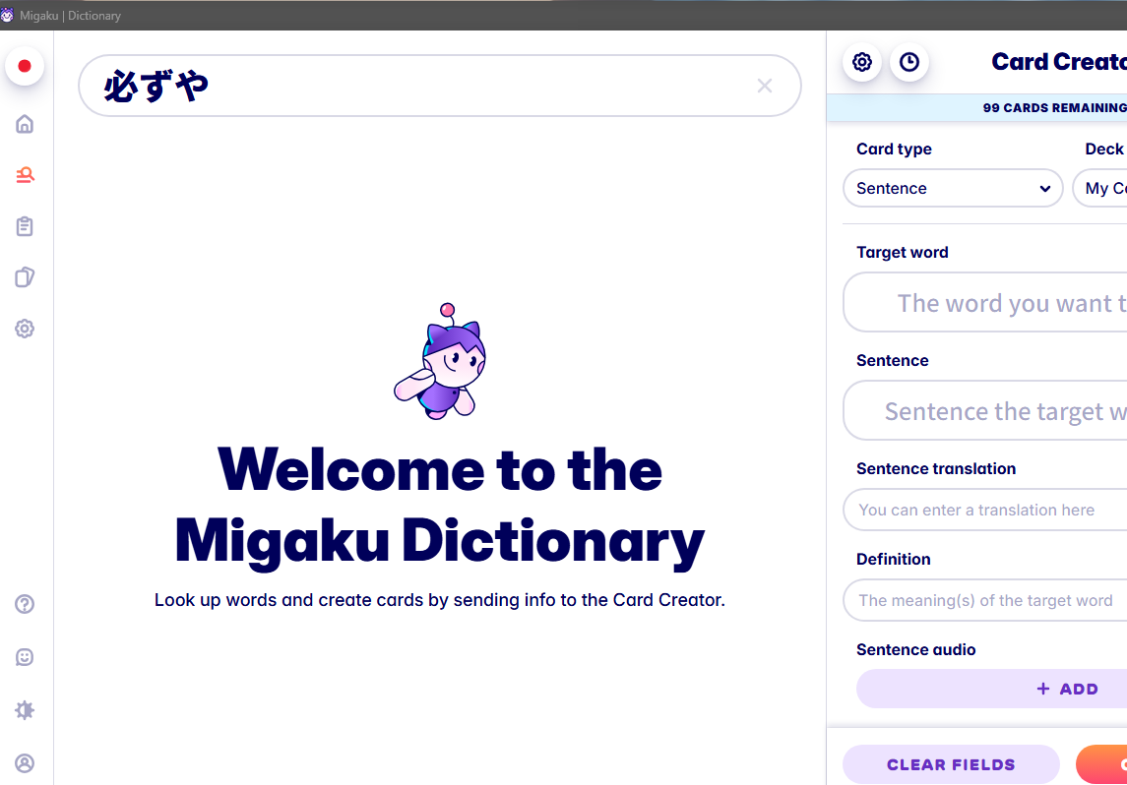Open the card decks icon in sidebar
1127x785 pixels.
[25, 277]
